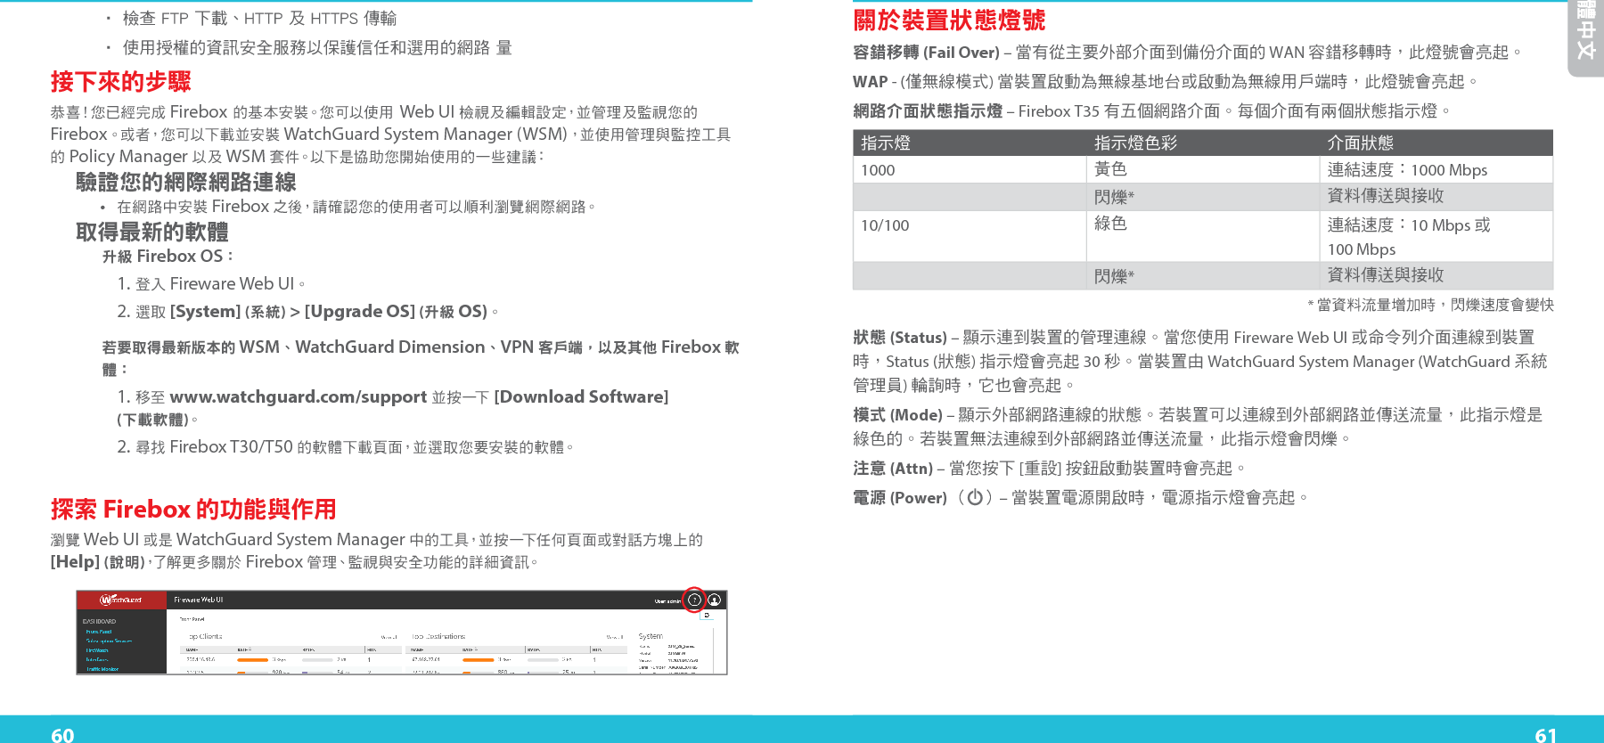The height and width of the screenshot is (743, 1604).
Task: Click the www.watchguard.com/support URL
Action: coord(298,396)
